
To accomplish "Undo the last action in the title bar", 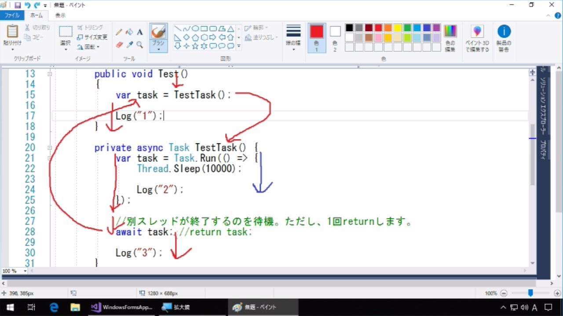I will click(27, 5).
